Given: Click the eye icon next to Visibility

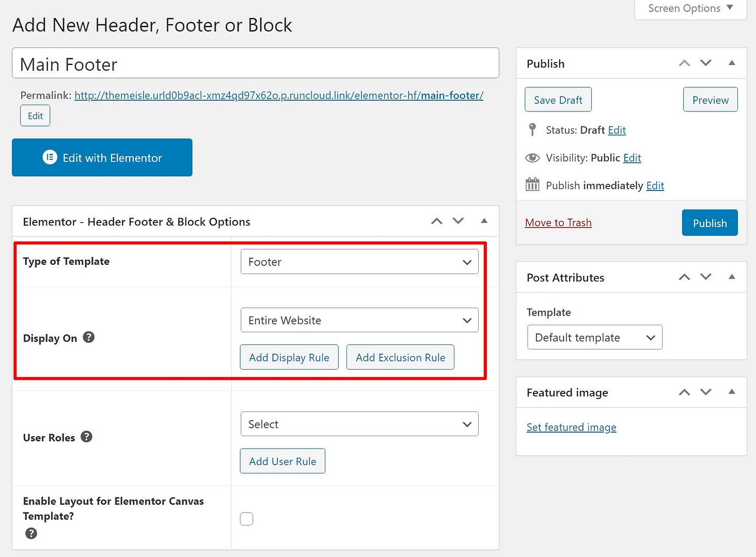Looking at the screenshot, I should tap(532, 157).
